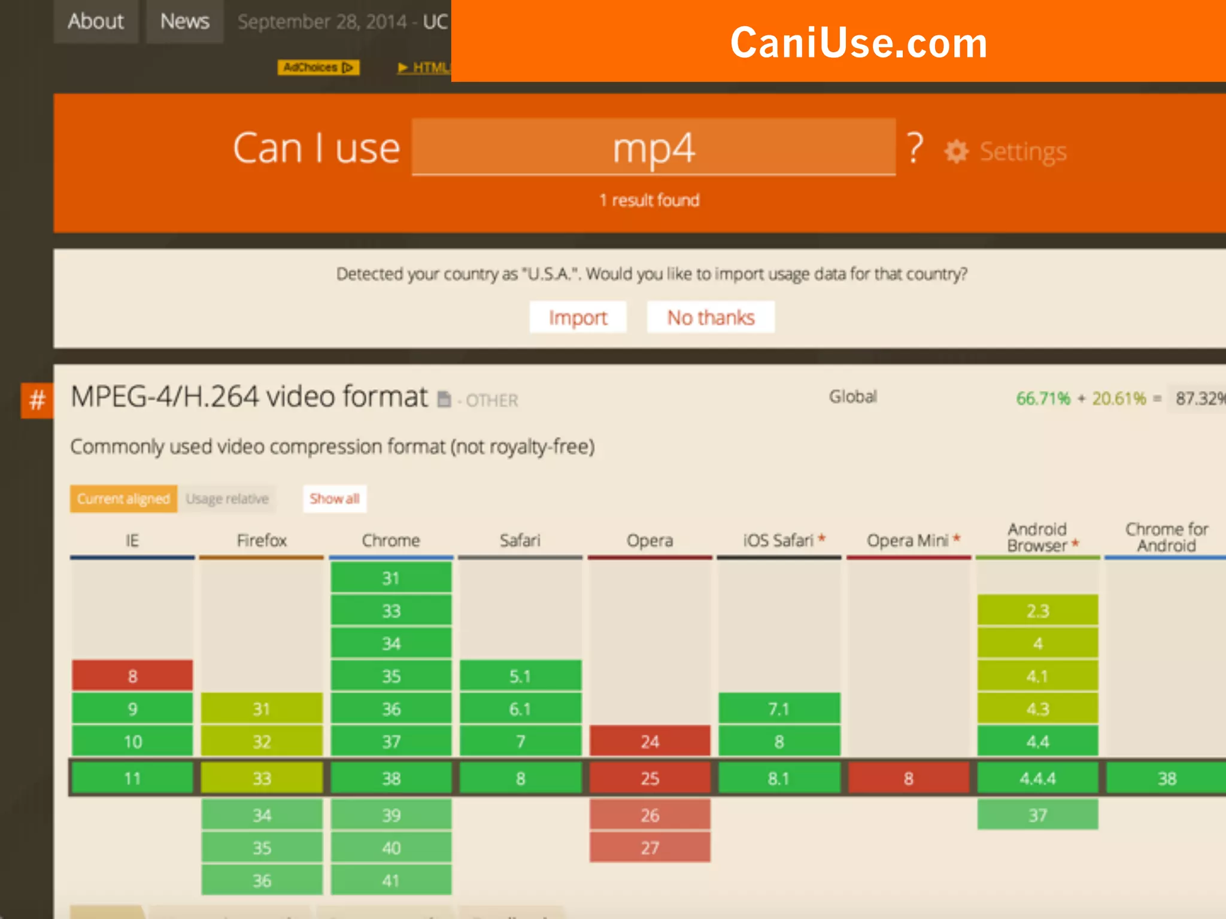
Task: Click the Chrome for Android 38 cell
Action: pyautogui.click(x=1166, y=778)
